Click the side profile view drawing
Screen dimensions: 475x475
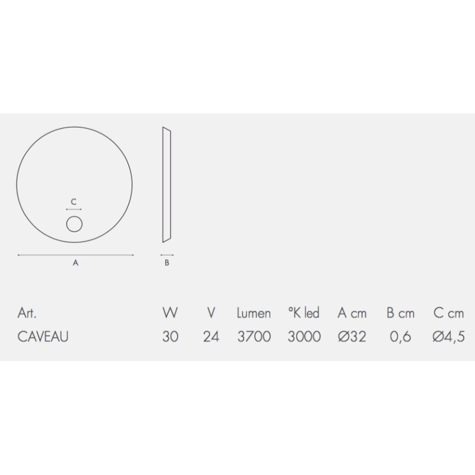tap(167, 185)
